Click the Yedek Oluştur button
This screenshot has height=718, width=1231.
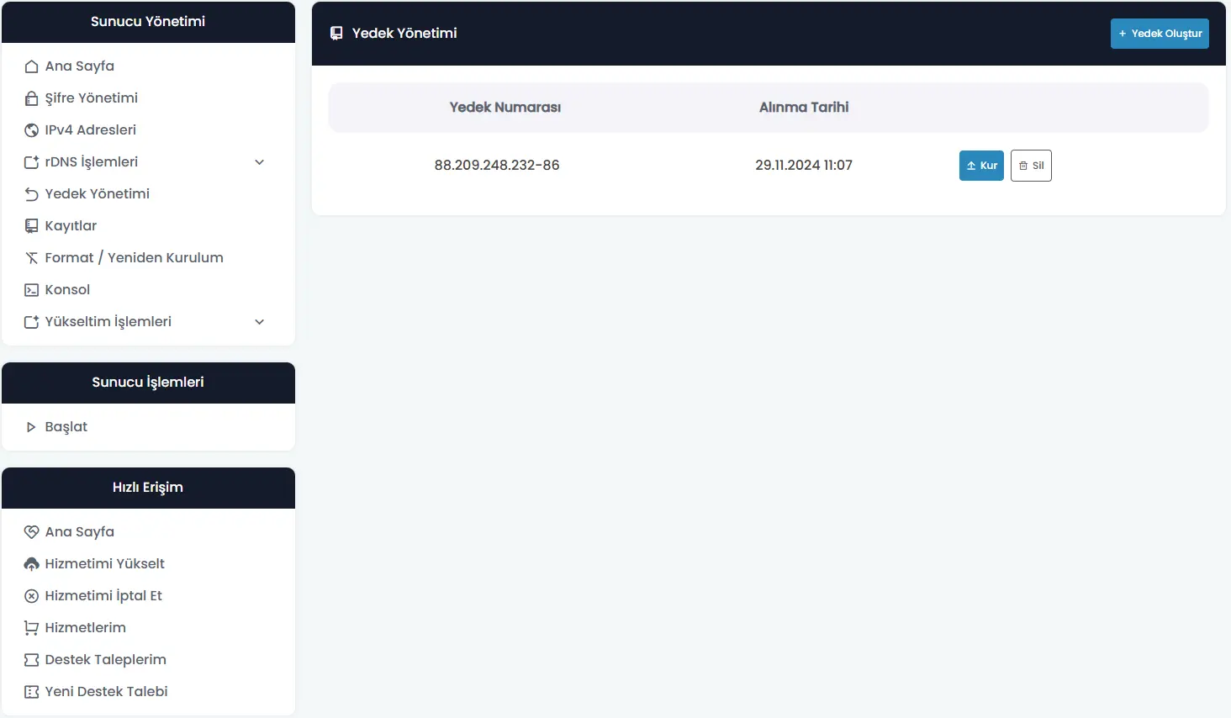[x=1160, y=34]
